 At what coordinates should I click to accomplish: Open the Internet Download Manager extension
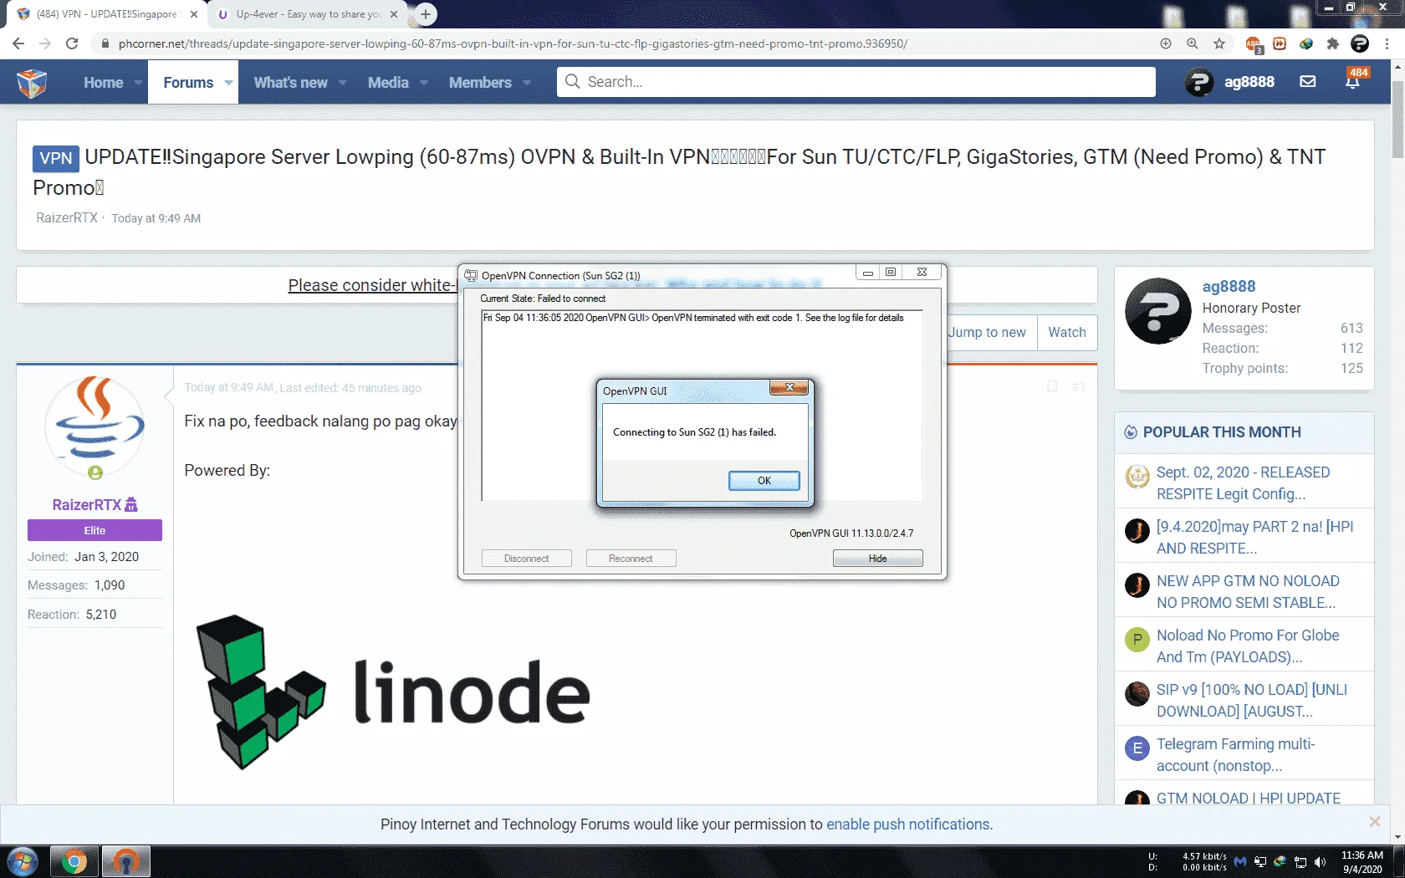[x=1306, y=43]
